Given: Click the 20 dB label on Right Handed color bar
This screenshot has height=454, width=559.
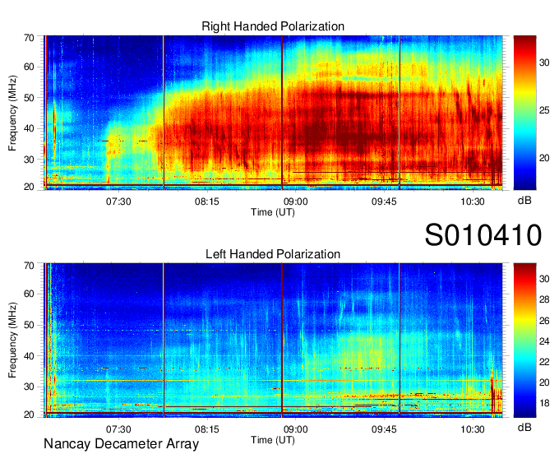Looking at the screenshot, I should pyautogui.click(x=544, y=158).
